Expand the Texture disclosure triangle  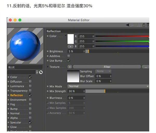coord(48,67)
